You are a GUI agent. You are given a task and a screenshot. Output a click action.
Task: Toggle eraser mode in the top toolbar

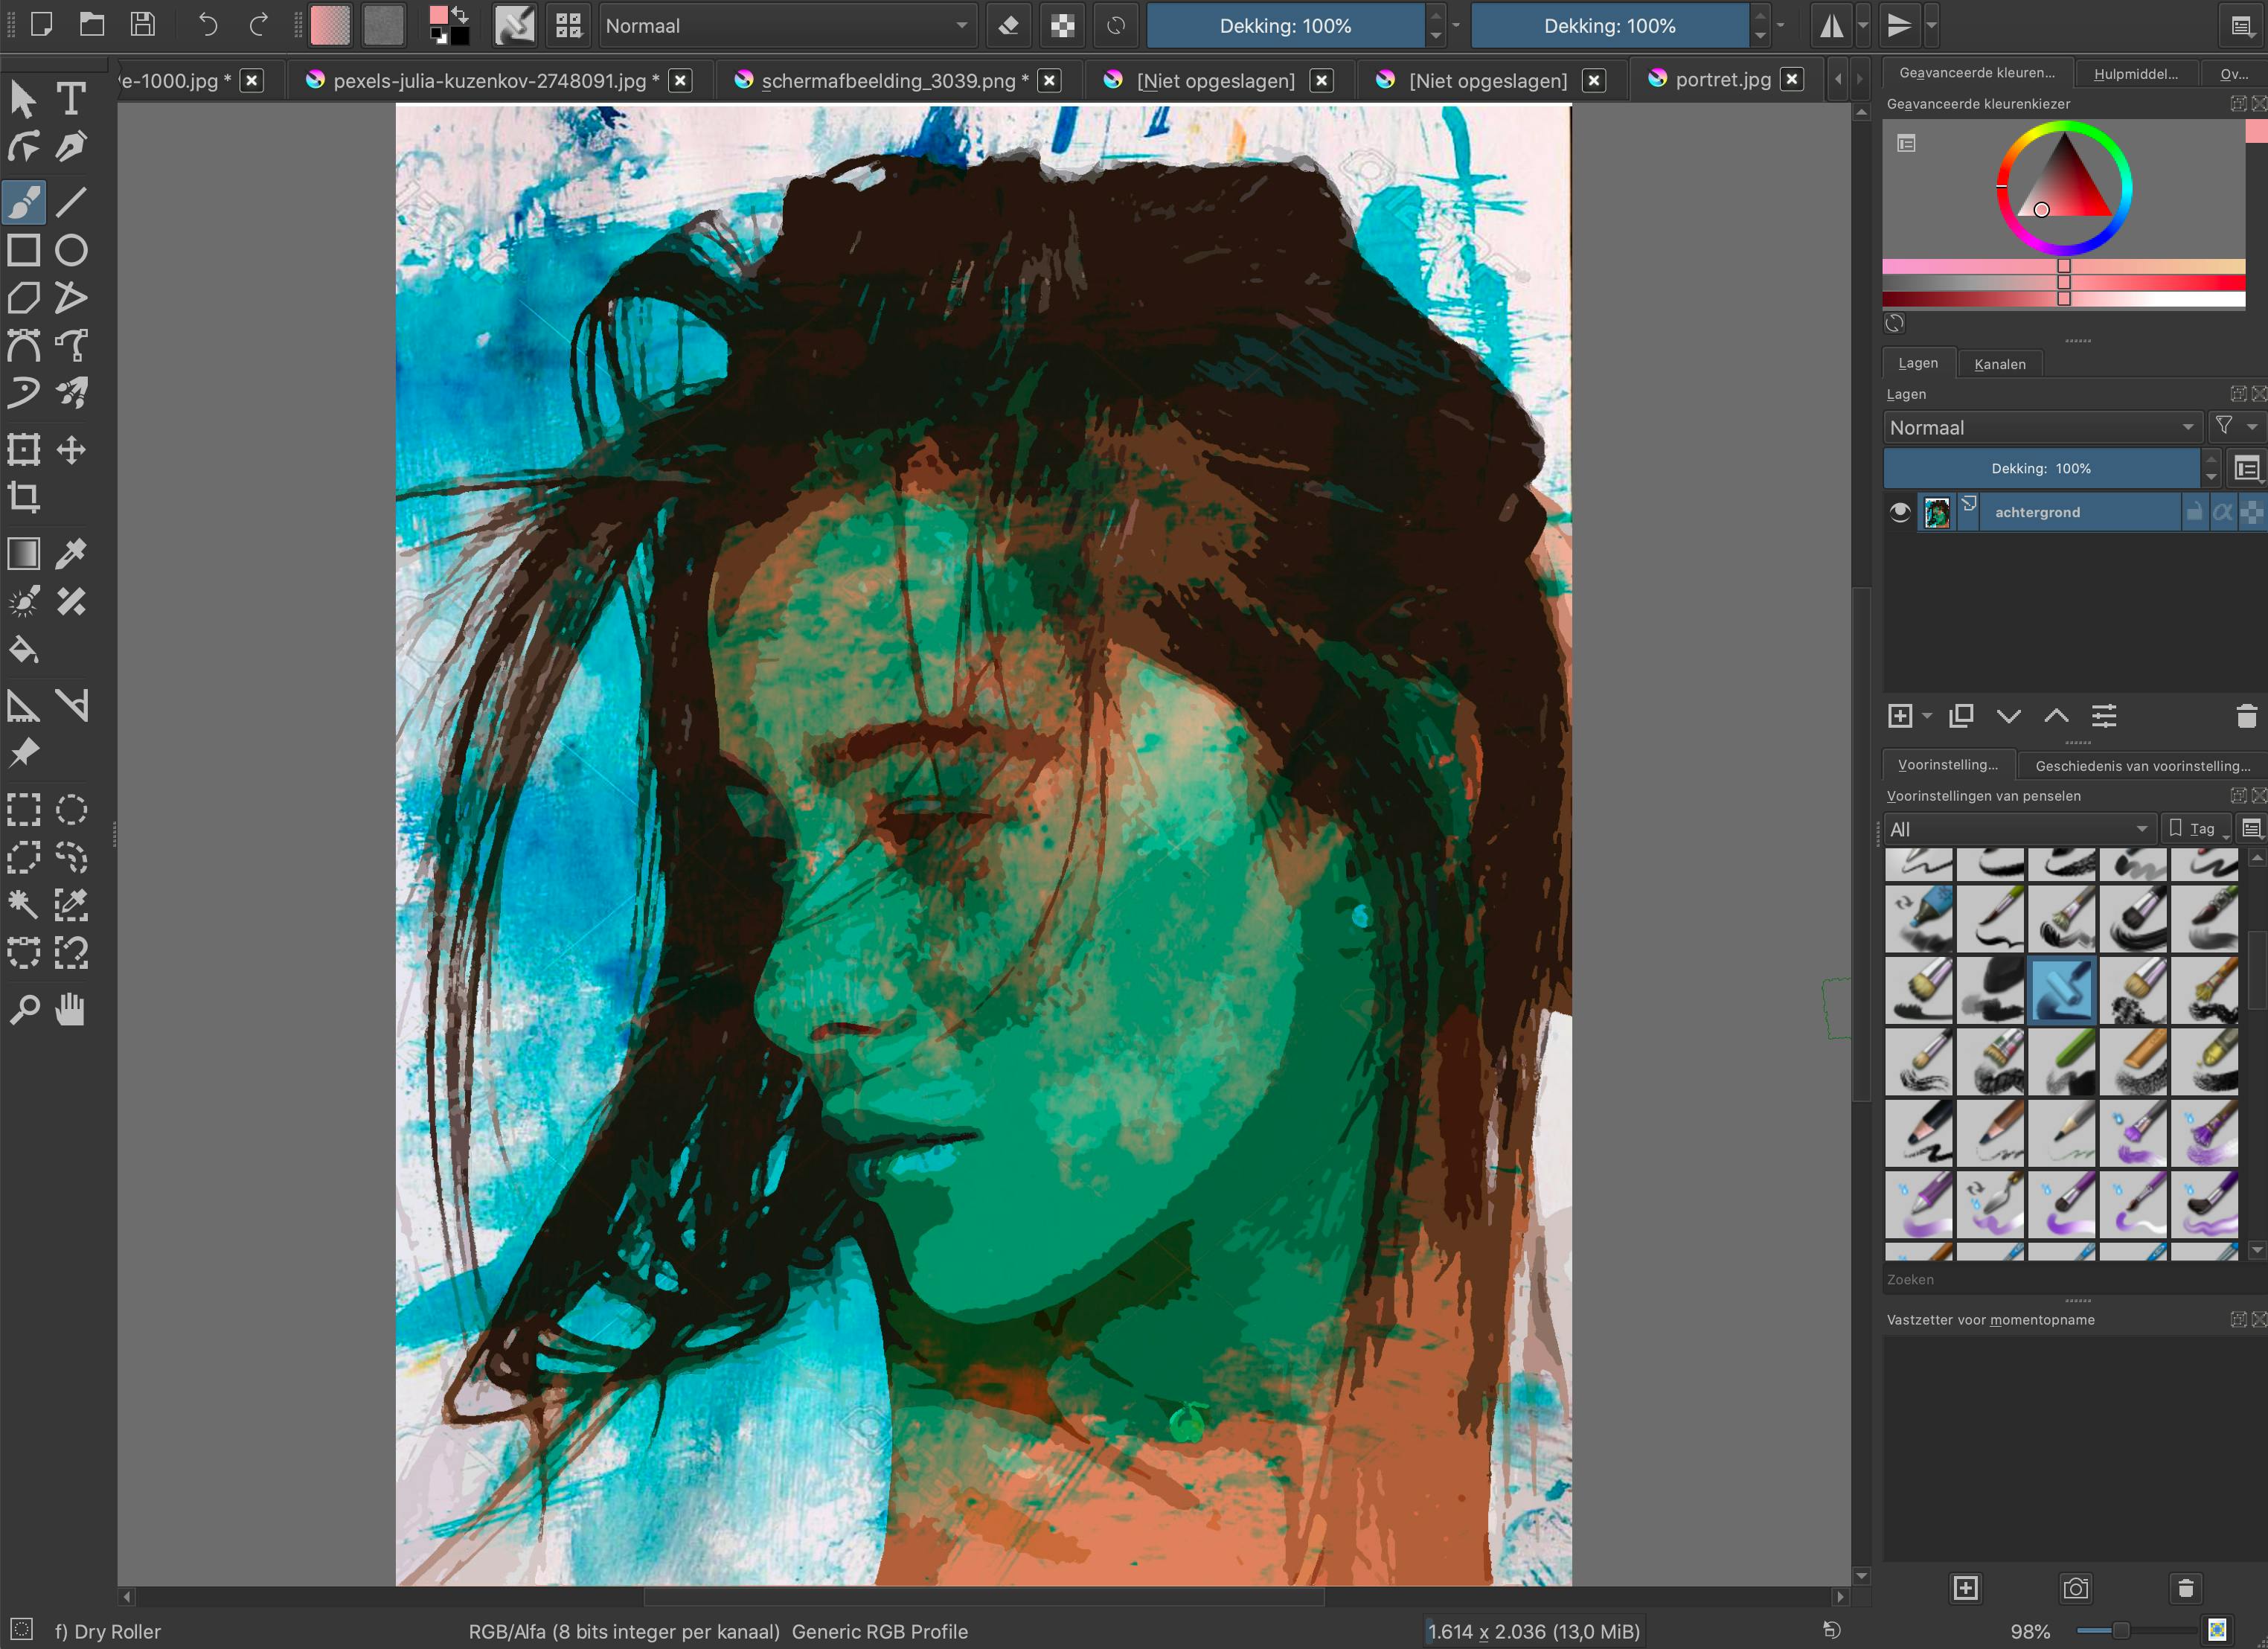(1009, 26)
